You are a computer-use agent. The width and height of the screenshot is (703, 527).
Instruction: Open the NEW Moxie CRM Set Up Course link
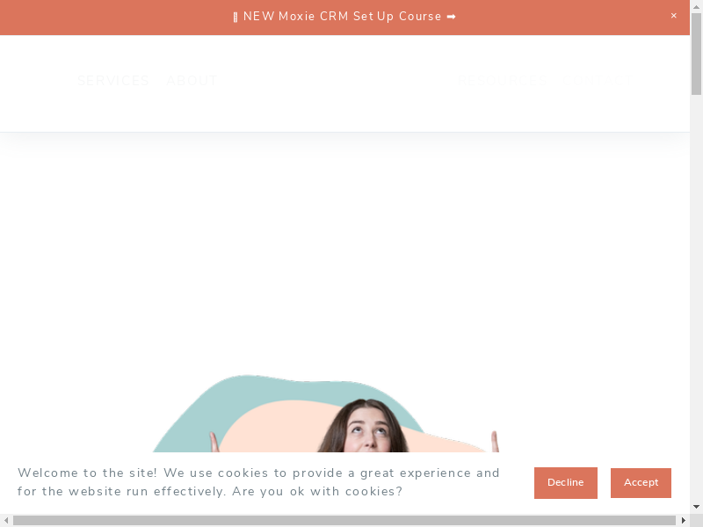(344, 17)
